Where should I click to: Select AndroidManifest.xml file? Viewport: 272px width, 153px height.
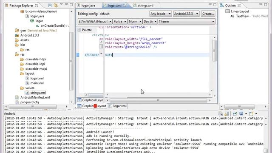35,97
